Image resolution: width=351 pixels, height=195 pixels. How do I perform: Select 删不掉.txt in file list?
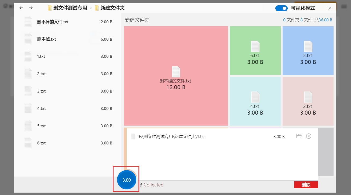coord(68,39)
